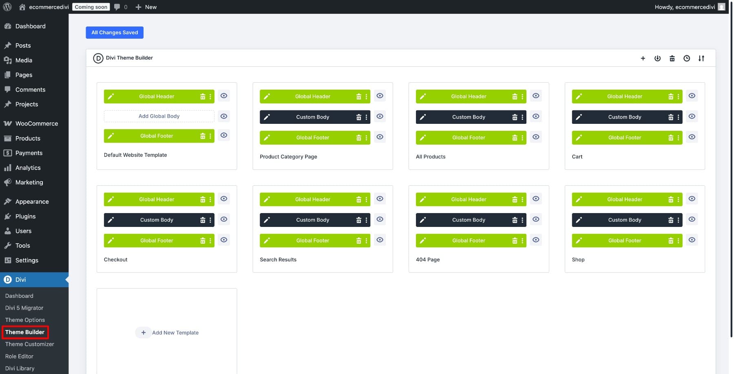
Task: Select Theme Options in the Divi menu
Action: pyautogui.click(x=25, y=320)
